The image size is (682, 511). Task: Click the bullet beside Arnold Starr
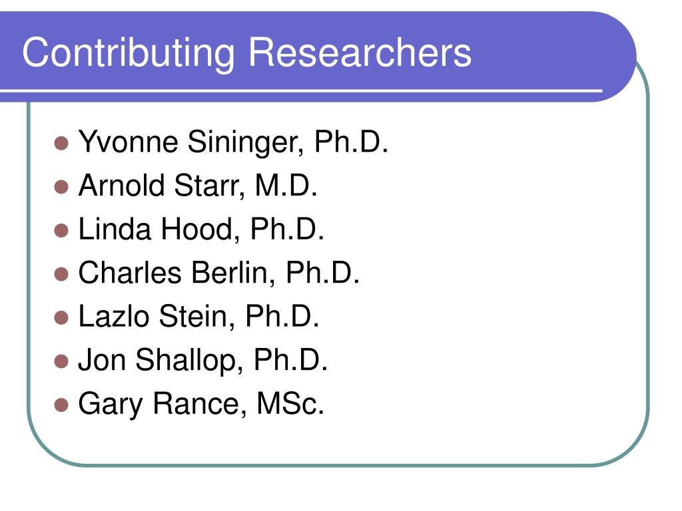pos(61,186)
